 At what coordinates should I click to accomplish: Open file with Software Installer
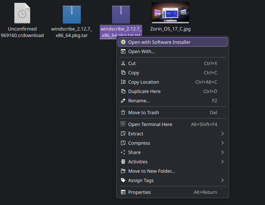pos(173,42)
